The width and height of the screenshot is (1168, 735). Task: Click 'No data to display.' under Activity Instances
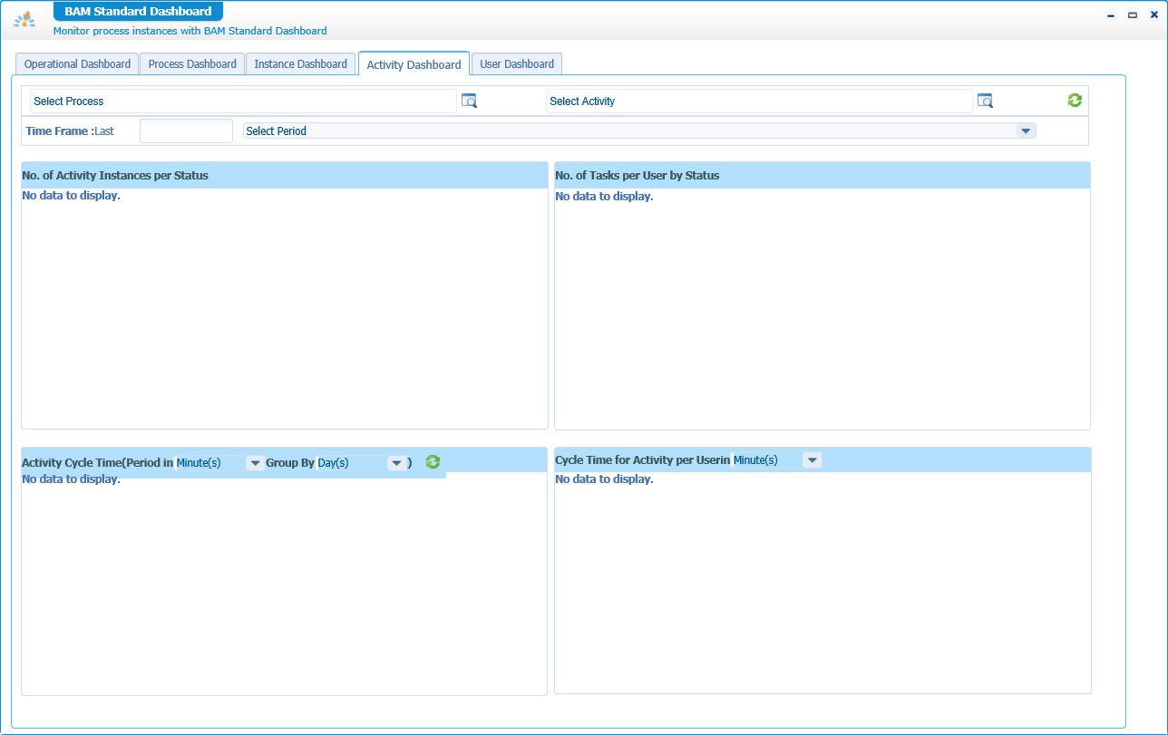71,196
